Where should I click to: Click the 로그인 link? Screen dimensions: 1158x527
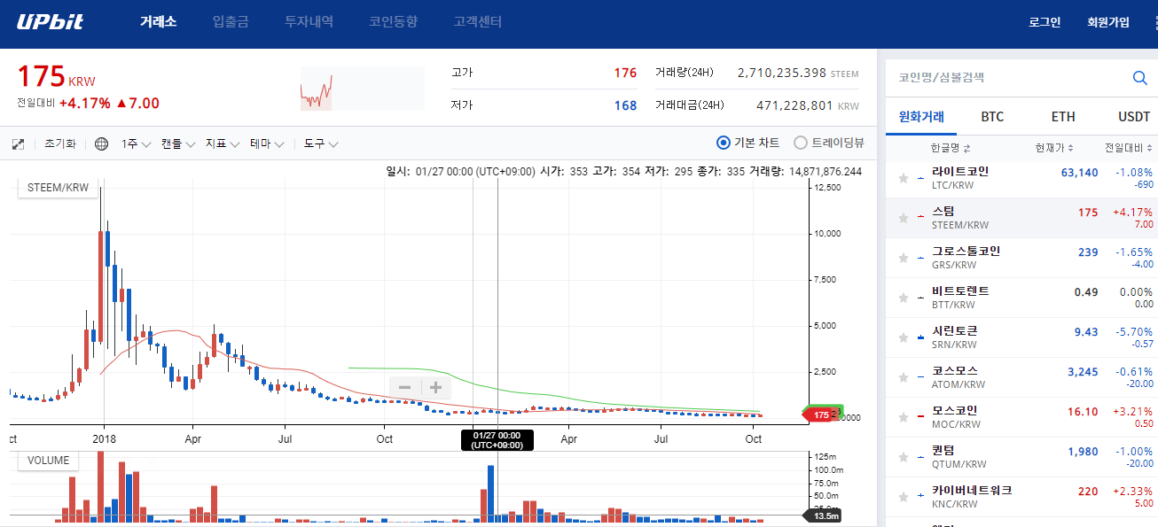[1045, 22]
